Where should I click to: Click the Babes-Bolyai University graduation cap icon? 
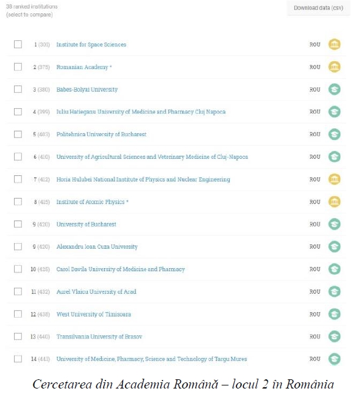click(334, 89)
